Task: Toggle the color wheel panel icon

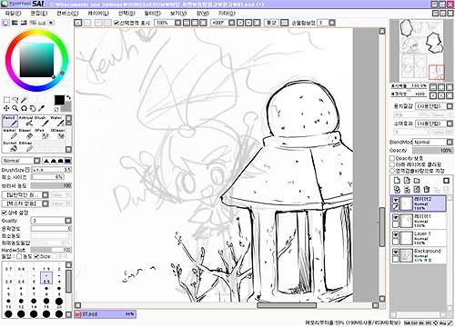Action: [x=5, y=23]
